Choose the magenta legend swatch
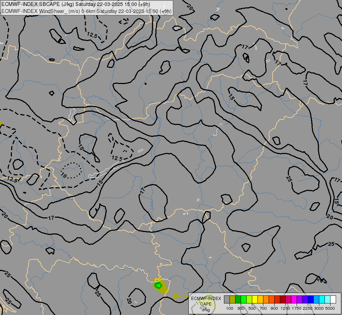The width and height of the screenshot is (342, 315). [294, 300]
